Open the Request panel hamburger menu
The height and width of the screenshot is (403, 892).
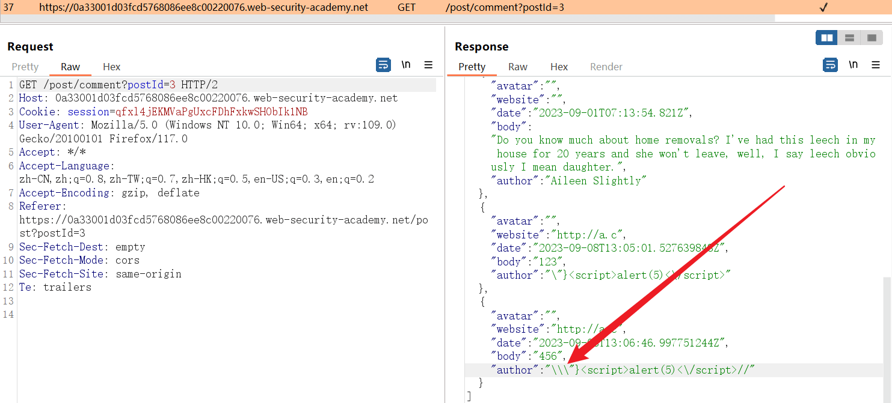428,65
